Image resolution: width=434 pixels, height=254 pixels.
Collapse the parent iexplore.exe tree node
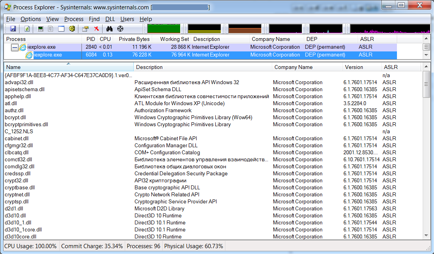point(14,47)
